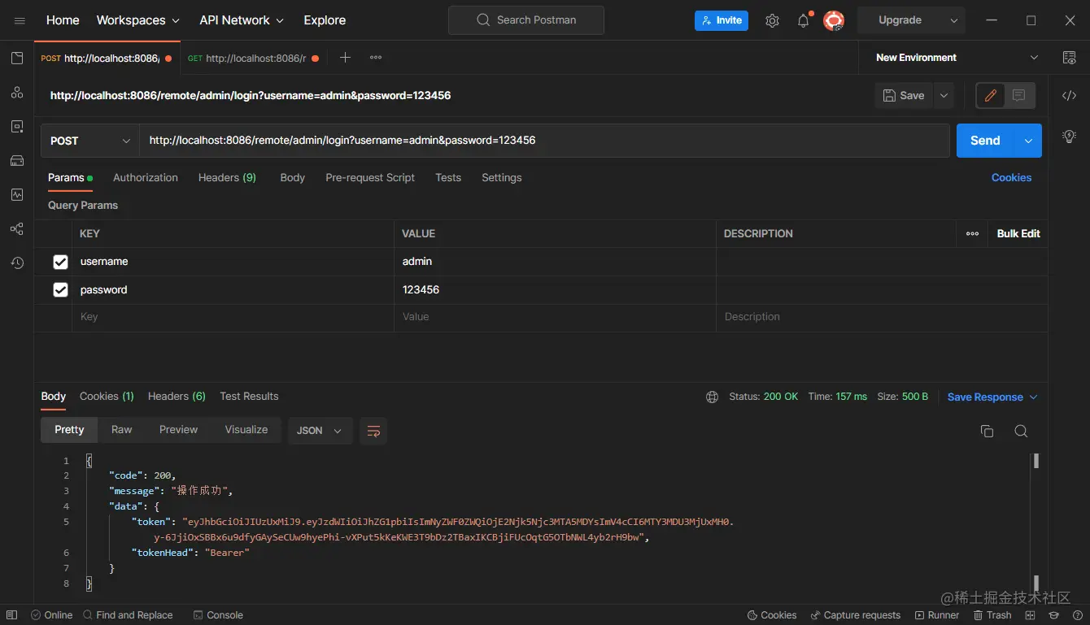
Task: Click the Invite button
Action: coord(721,20)
